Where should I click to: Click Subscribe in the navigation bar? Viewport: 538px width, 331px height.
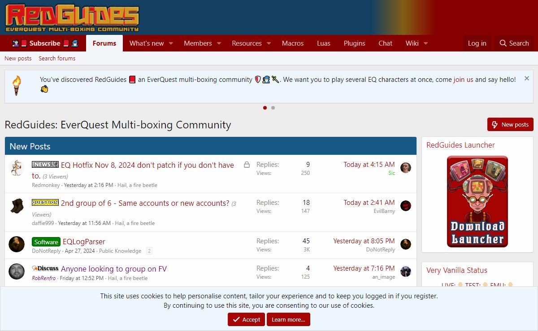click(45, 43)
